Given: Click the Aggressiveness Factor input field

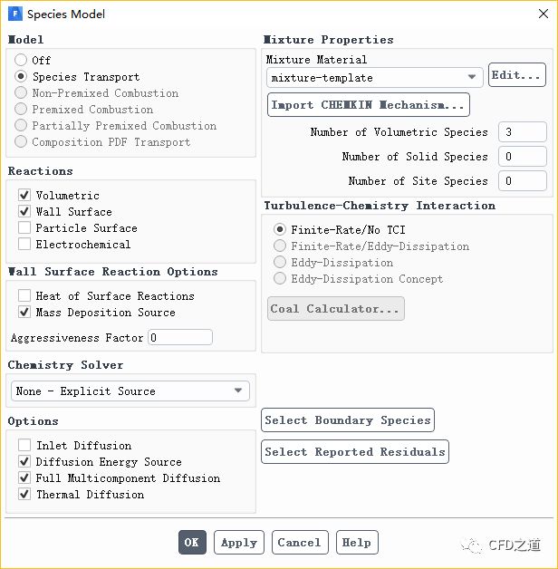Looking at the screenshot, I should 180,338.
